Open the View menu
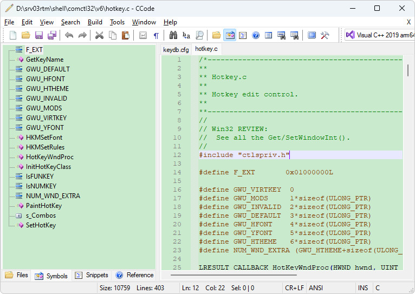This screenshot has height=294, width=415. (47, 22)
